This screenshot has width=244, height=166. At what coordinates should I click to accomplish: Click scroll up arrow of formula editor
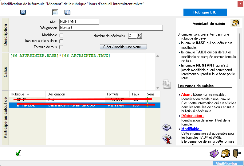pyautogui.click(x=158, y=56)
